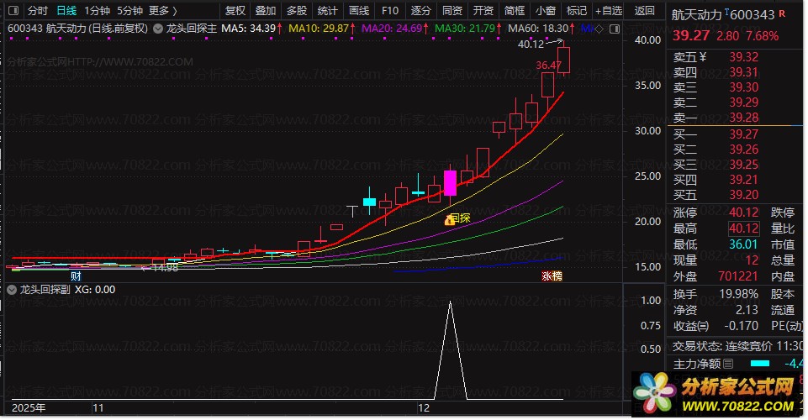Image resolution: width=808 pixels, height=420 pixels.
Task: Click the 回探 signal icon on chart
Action: (x=457, y=218)
